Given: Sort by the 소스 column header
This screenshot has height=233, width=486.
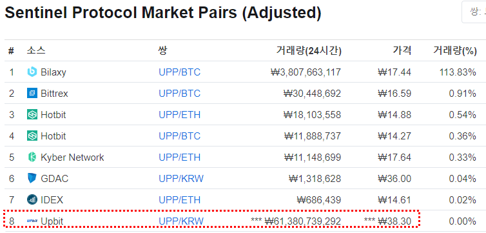Looking at the screenshot, I should [36, 50].
